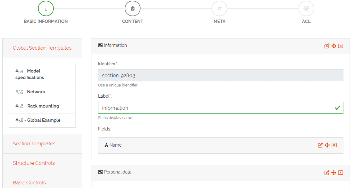The image size is (352, 190).
Task: Choose the #56 Rack mounting template
Action: pyautogui.click(x=42, y=106)
